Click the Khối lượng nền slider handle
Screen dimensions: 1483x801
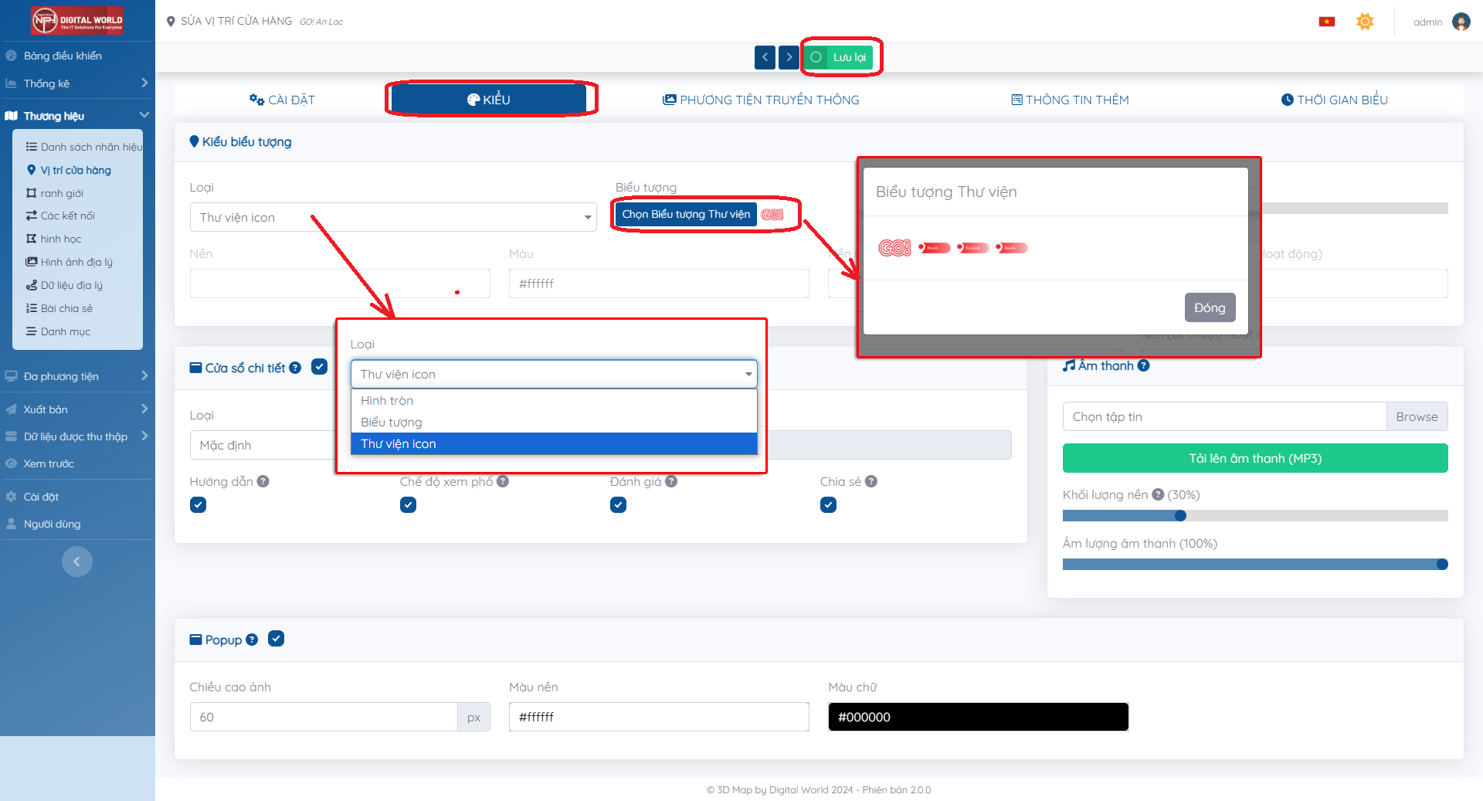click(1179, 515)
